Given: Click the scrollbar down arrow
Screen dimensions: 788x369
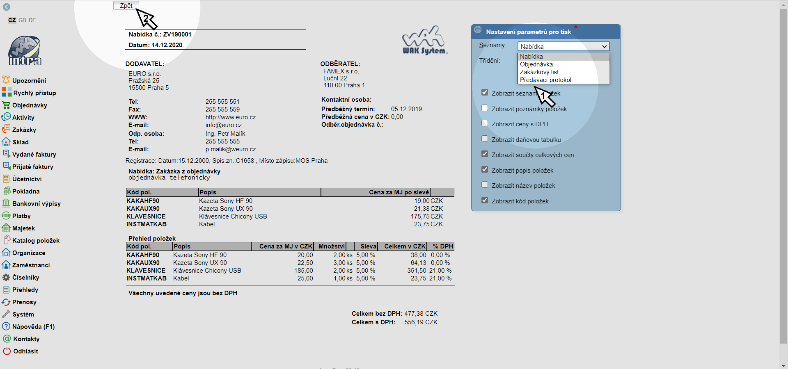Looking at the screenshot, I should pyautogui.click(x=783, y=365).
